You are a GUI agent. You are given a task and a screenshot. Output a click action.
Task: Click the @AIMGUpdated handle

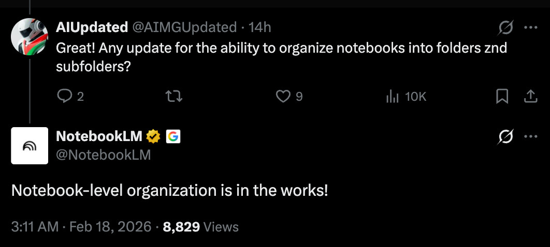pyautogui.click(x=186, y=27)
